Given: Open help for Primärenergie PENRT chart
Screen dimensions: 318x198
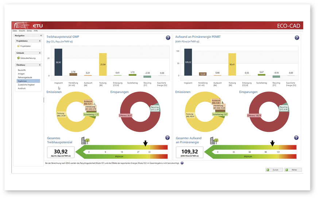Looking at the screenshot, I should tap(296, 38).
